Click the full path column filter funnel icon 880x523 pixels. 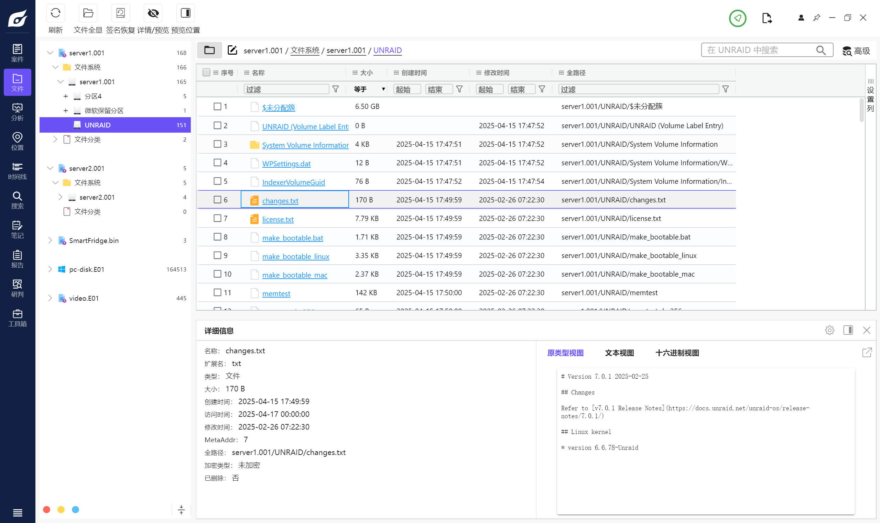pyautogui.click(x=725, y=89)
